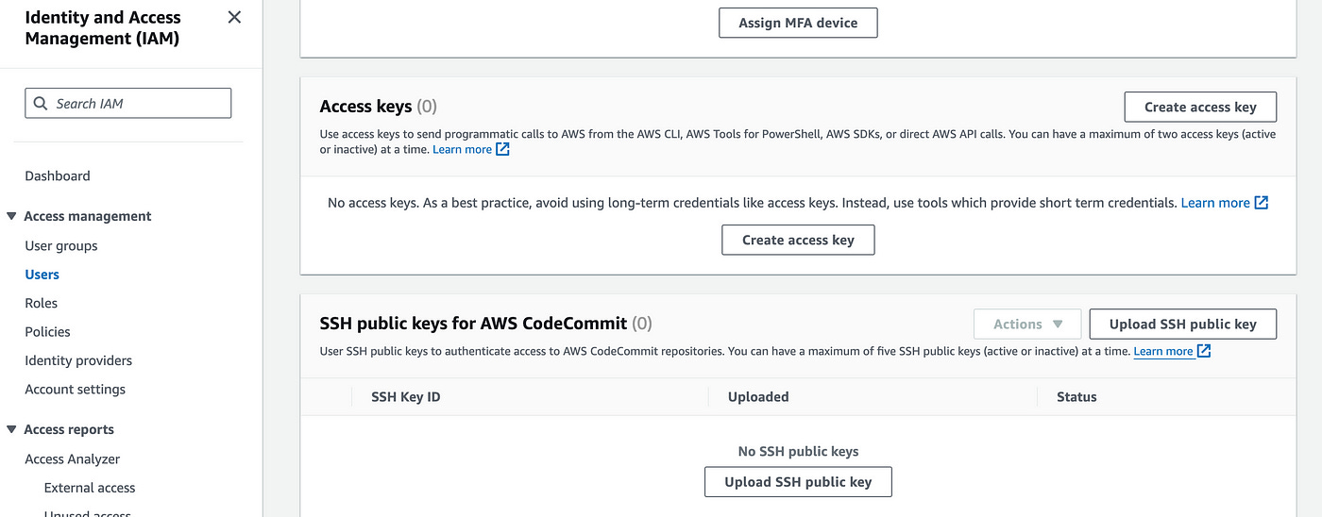Collapse the Access management section
Image resolution: width=1322 pixels, height=517 pixels.
[x=11, y=216]
